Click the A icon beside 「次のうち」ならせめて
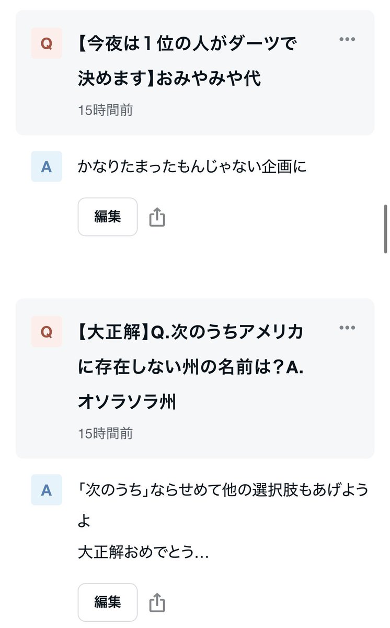The height and width of the screenshot is (628, 390). [x=47, y=490]
